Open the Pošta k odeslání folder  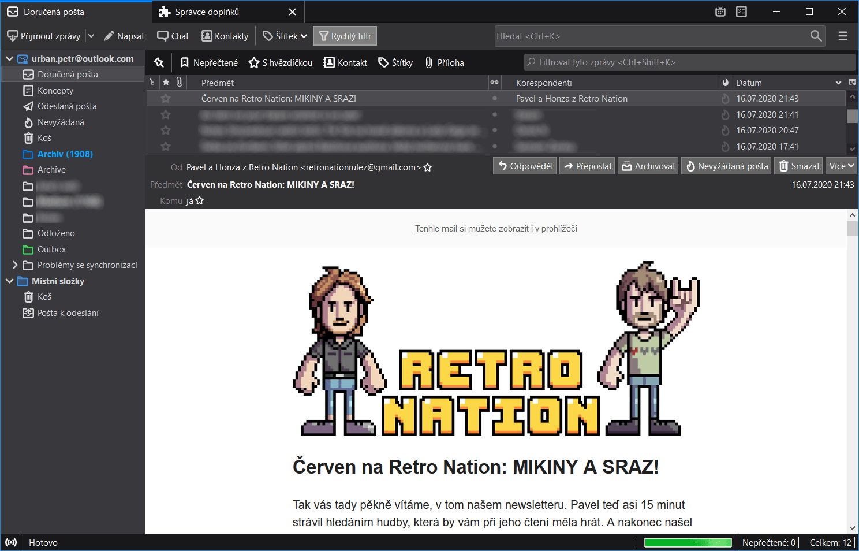pyautogui.click(x=68, y=313)
